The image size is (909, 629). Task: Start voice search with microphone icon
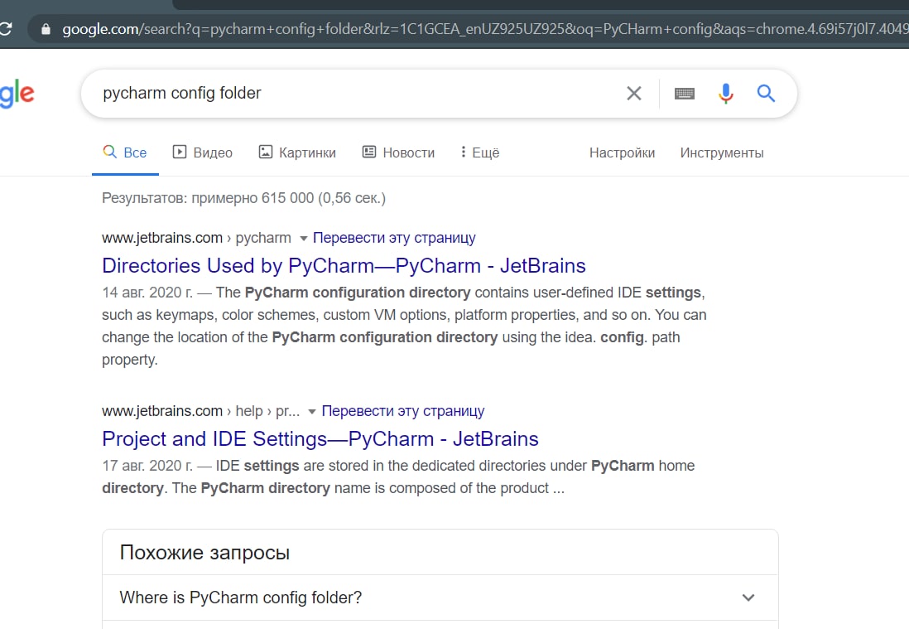[725, 93]
